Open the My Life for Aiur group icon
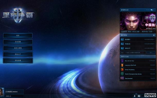157x98 pixels. tap(122, 61)
